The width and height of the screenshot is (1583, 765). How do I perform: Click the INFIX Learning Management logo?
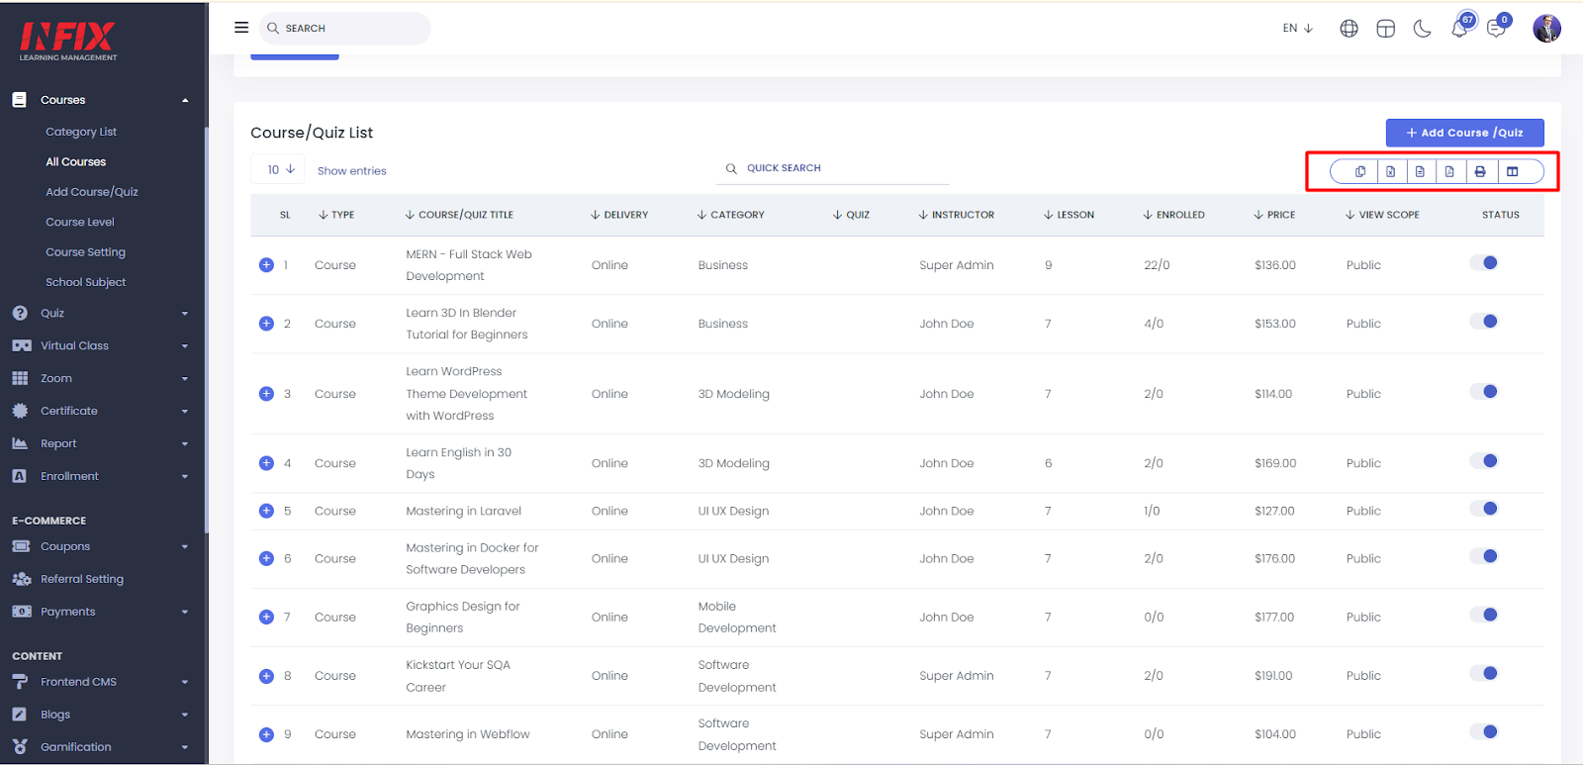[68, 41]
